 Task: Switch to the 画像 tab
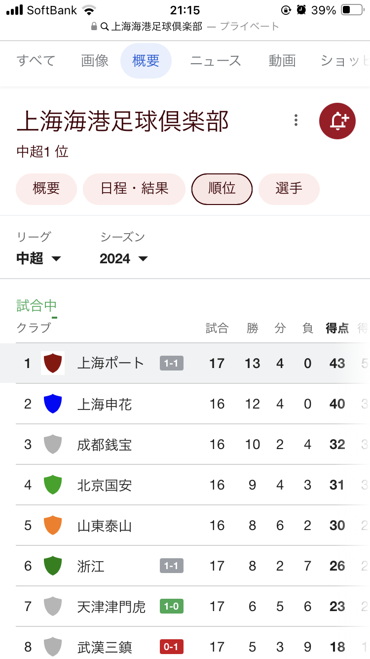(x=95, y=61)
